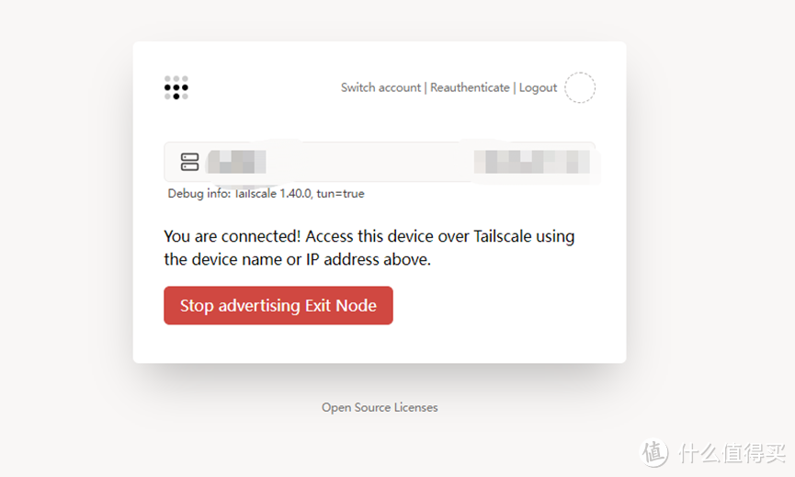Click the tun=true debug value
The height and width of the screenshot is (477, 795).
tap(343, 194)
